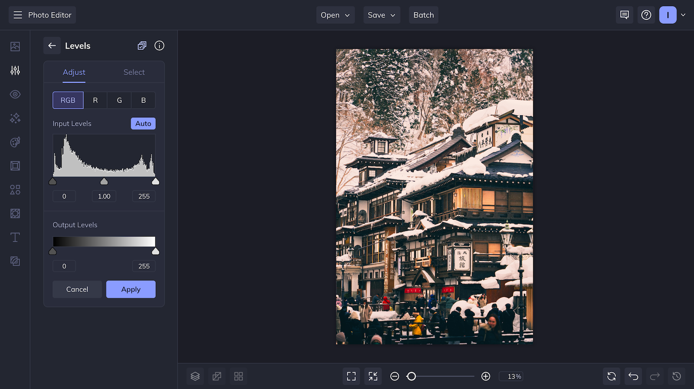Screen dimensions: 694x389
Task: Click the user profile avatar
Action: tap(668, 15)
